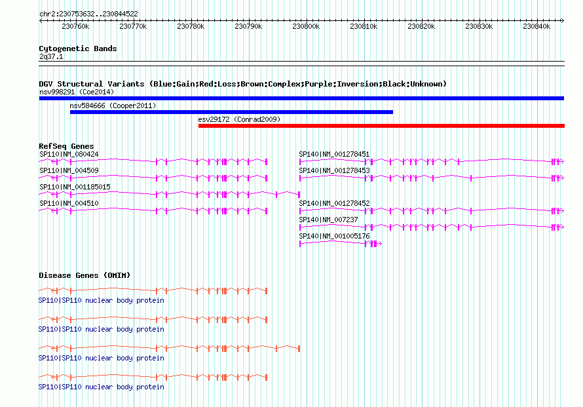This screenshot has width=583, height=407.
Task: Click the SP140 NM_001278451 gene glyph
Action: pos(432,161)
